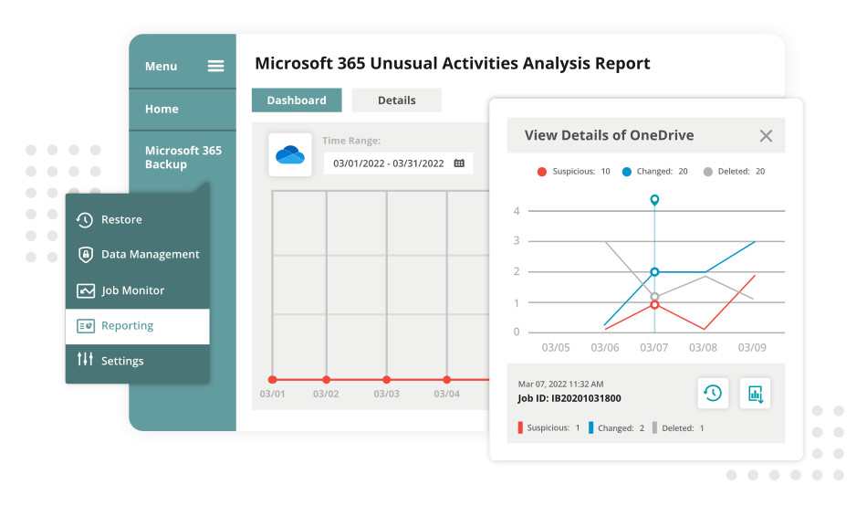Toggle the Suspicious legend red dot
Screen dimensions: 867x506
click(x=542, y=172)
